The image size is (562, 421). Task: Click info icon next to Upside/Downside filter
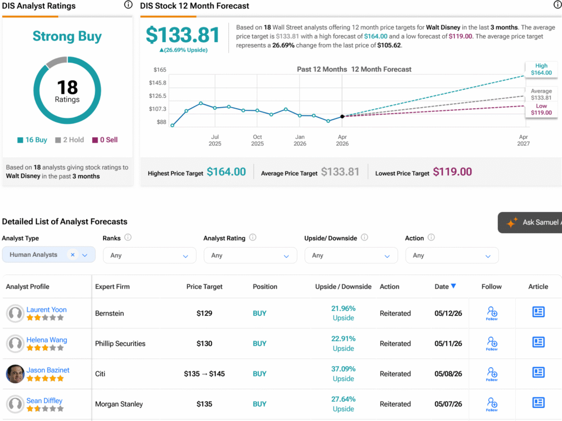coord(364,237)
